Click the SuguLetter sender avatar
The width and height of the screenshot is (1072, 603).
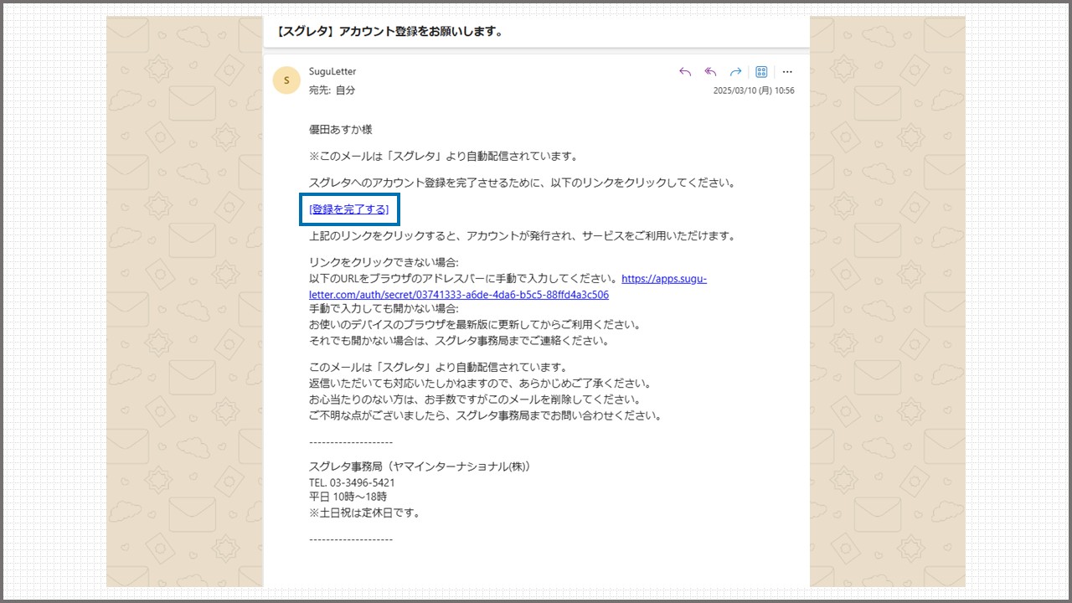coord(286,80)
